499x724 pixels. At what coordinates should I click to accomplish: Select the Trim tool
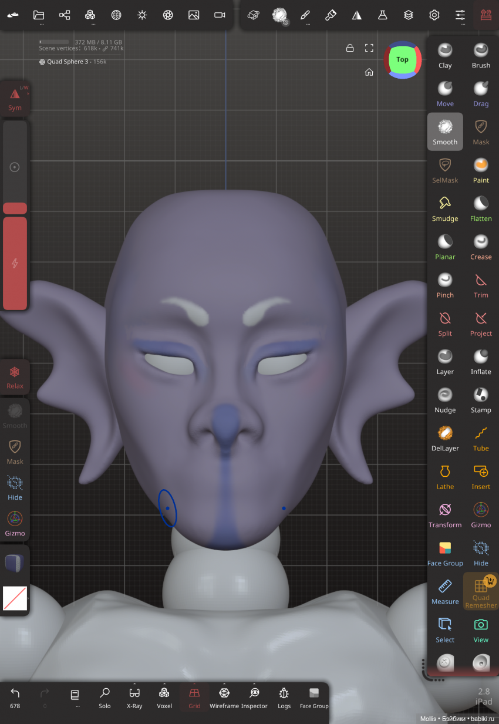pyautogui.click(x=481, y=285)
